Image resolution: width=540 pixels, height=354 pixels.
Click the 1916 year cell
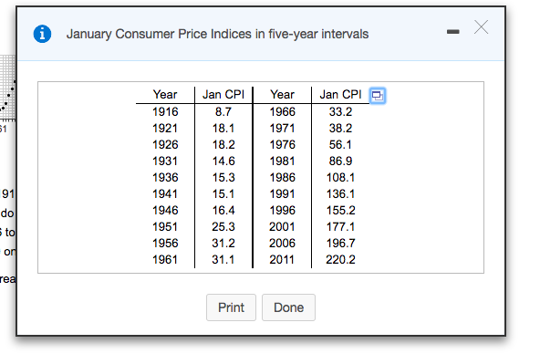(165, 112)
